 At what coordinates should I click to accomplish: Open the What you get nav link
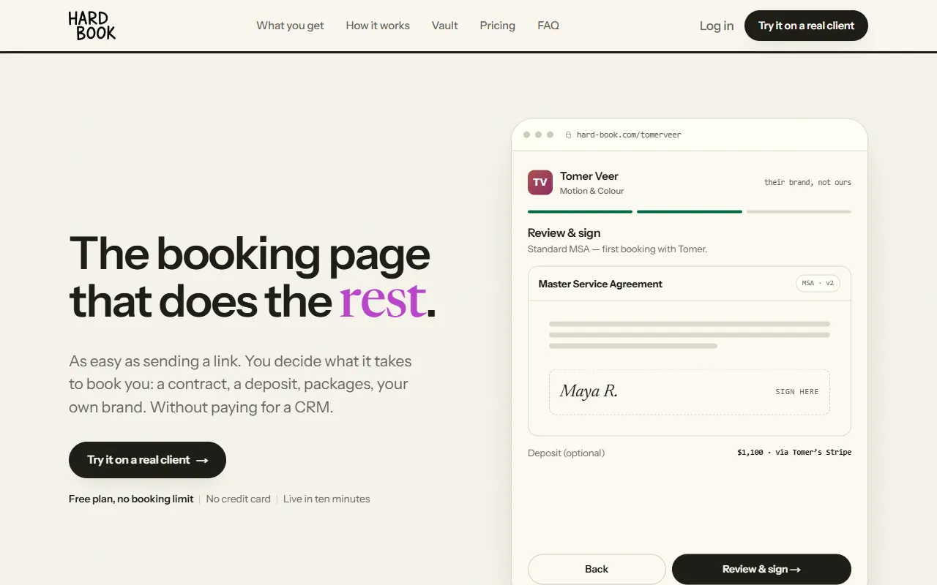[290, 26]
